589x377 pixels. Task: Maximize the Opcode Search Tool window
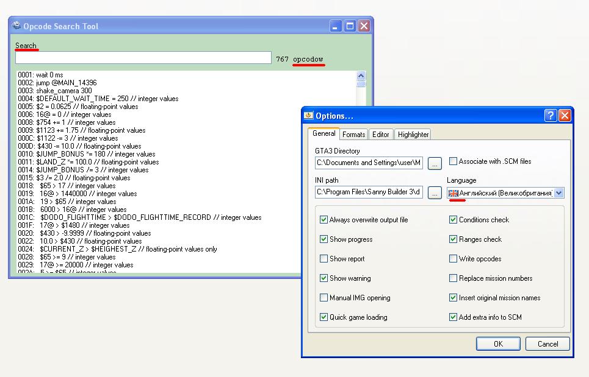pos(350,26)
